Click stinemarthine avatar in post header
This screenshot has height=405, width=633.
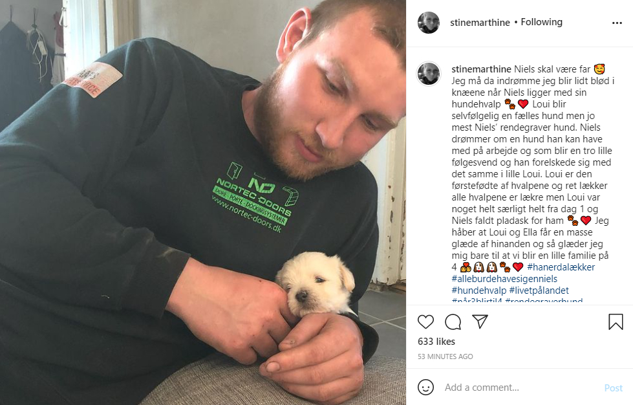428,23
